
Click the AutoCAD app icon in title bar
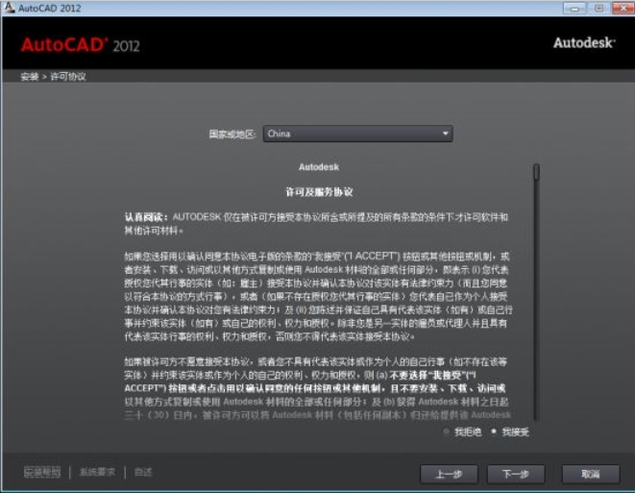[9, 8]
